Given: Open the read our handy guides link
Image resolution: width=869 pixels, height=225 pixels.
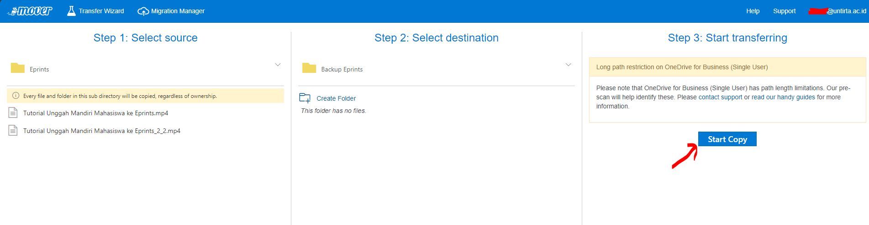Looking at the screenshot, I should [783, 97].
